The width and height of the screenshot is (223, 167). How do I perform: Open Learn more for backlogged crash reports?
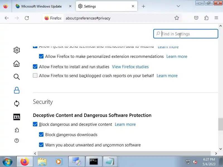(x=167, y=76)
